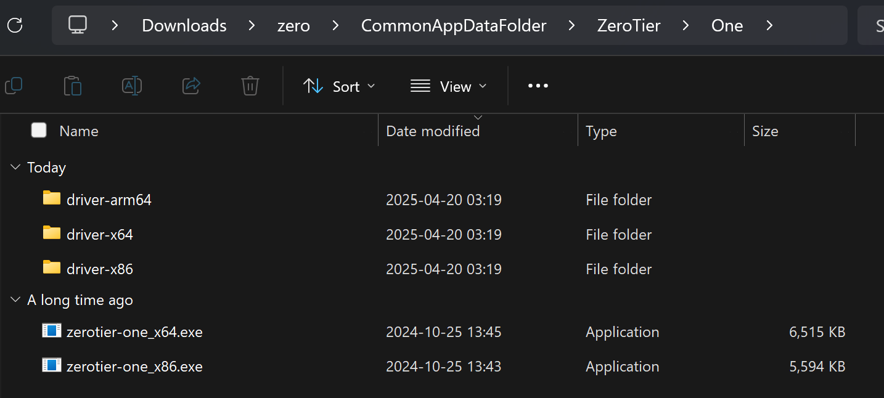Open the View dropdown menu

coord(449,86)
